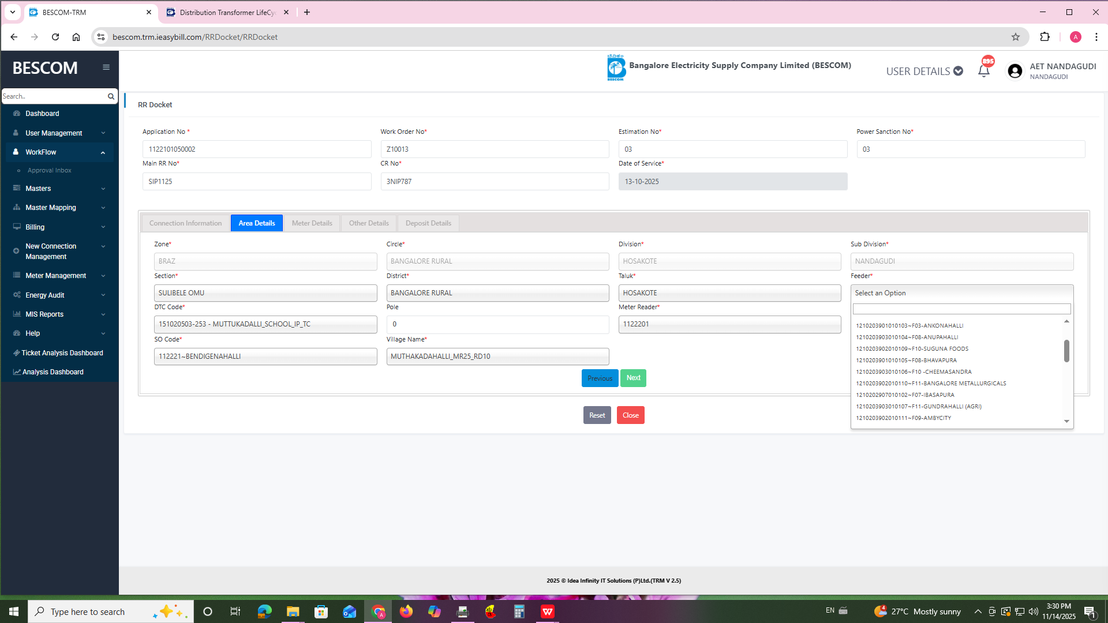The width and height of the screenshot is (1108, 623).
Task: Click the Energy Audit sidebar item
Action: (45, 295)
